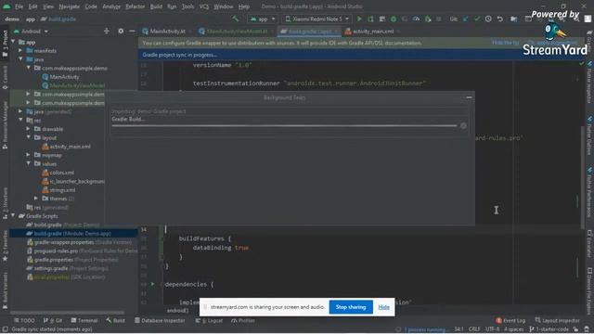The image size is (594, 334).
Task: Click the Project panel horizontal scrollbar
Action: 67,313
